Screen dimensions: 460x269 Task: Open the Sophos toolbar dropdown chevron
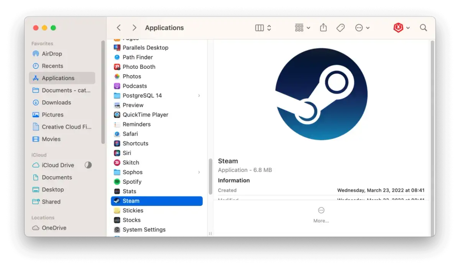coord(407,28)
